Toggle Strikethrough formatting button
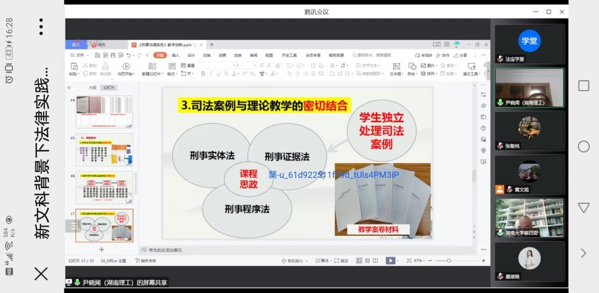 [x=226, y=73]
